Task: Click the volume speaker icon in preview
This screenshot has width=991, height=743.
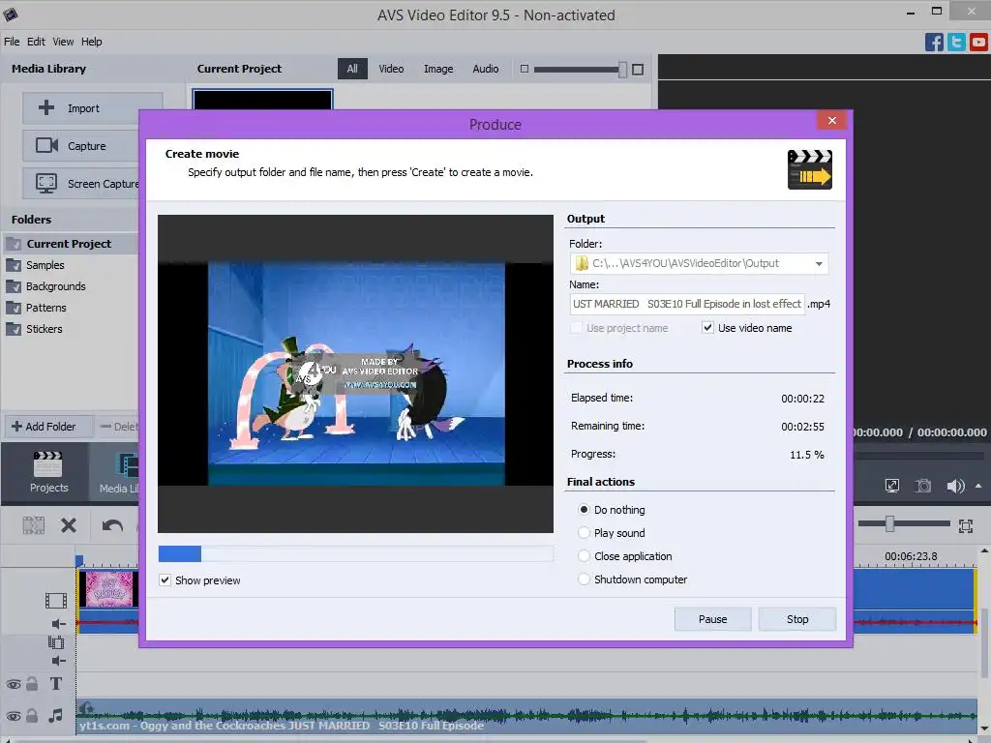Action: click(x=955, y=486)
